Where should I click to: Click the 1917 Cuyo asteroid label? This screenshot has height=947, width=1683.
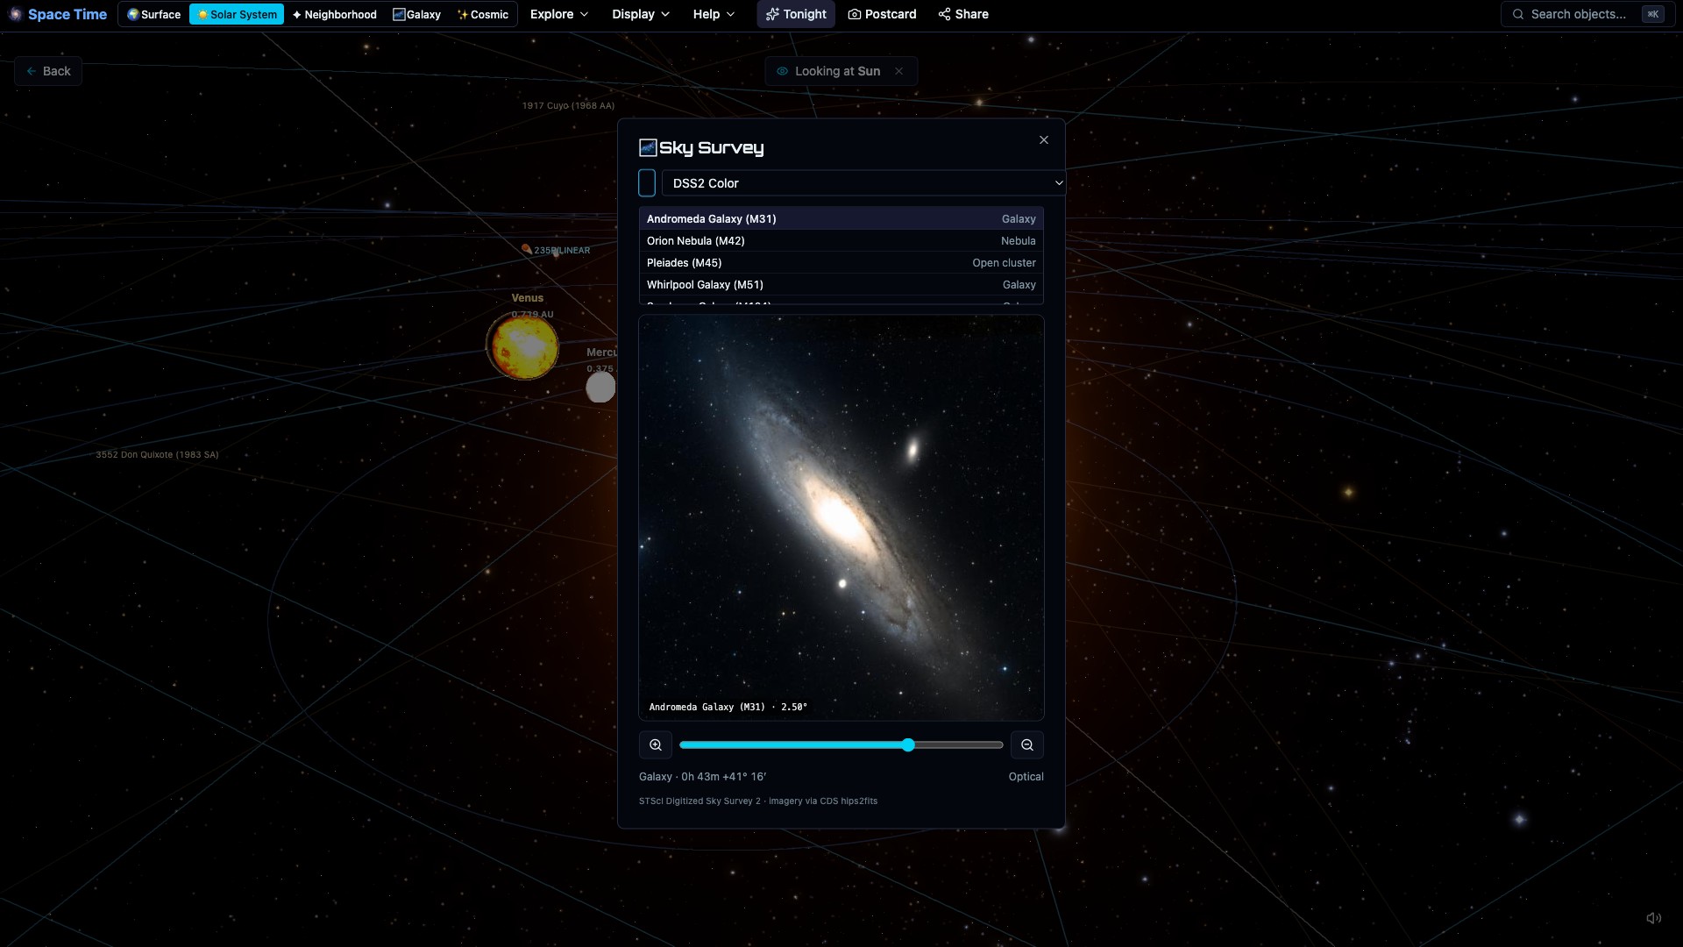click(x=568, y=105)
